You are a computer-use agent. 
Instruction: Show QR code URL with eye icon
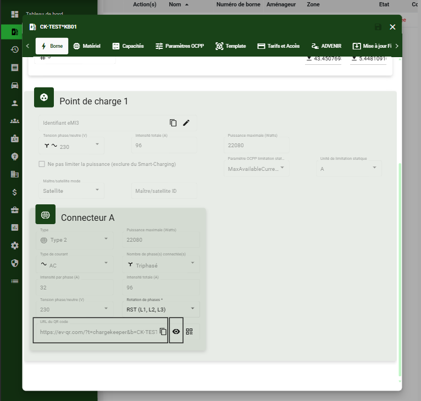click(x=176, y=332)
